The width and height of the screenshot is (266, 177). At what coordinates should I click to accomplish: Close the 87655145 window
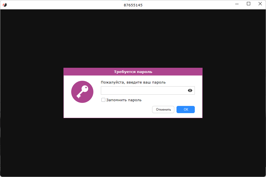click(260, 4)
